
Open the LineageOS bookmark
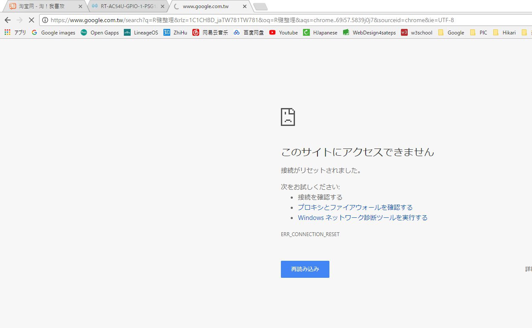coord(141,32)
